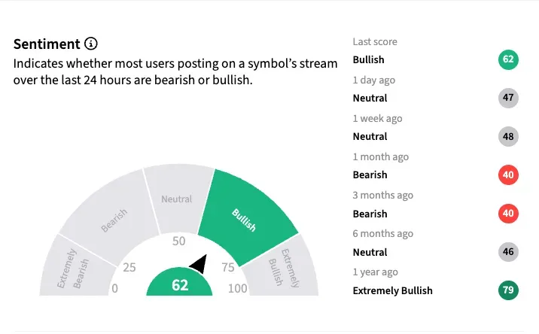Click the red 40 badge for 3 months ago
The height and width of the screenshot is (334, 539).
click(x=508, y=214)
